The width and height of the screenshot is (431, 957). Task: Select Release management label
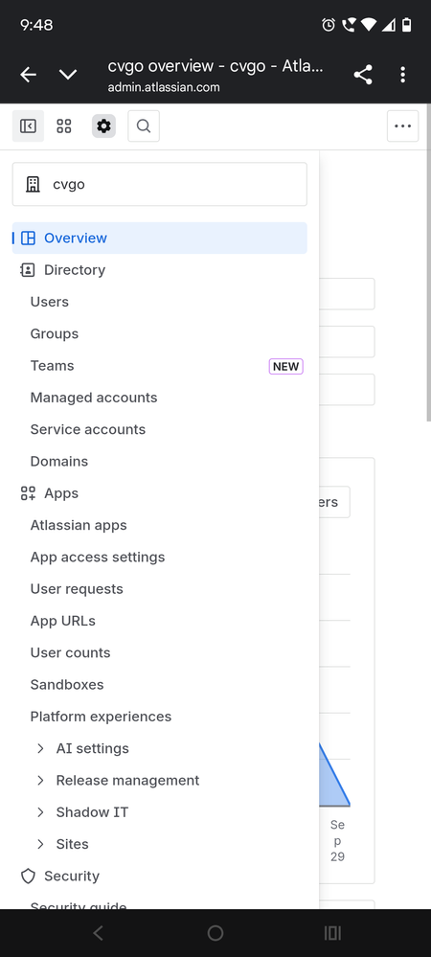(x=127, y=780)
